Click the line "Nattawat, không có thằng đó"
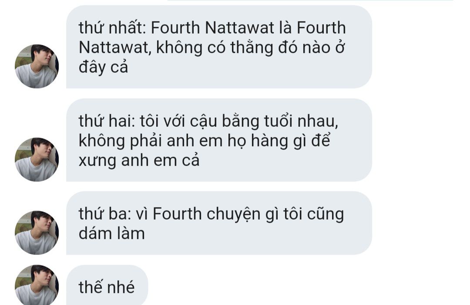Image resolution: width=470 pixels, height=305 pixels. [x=212, y=47]
